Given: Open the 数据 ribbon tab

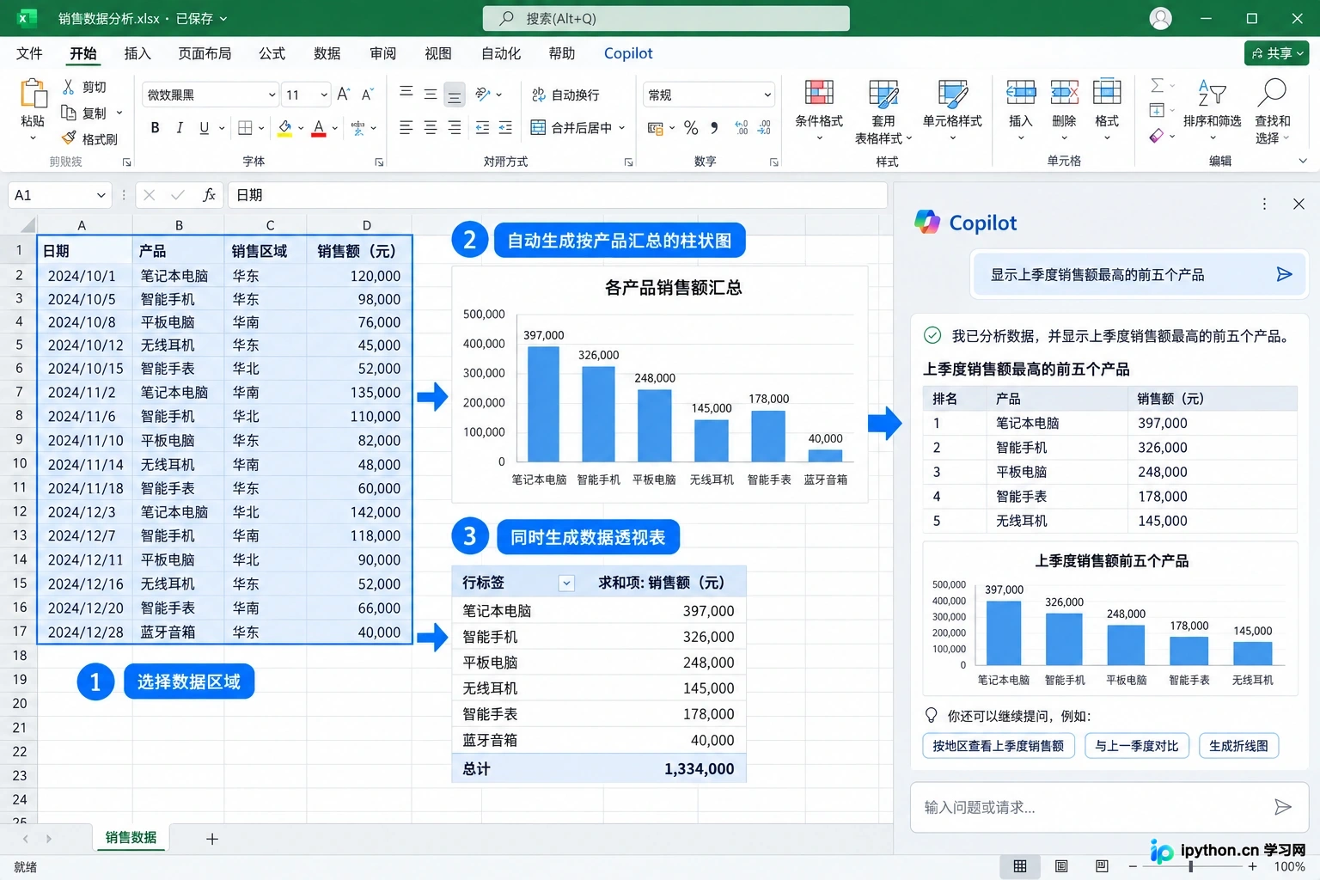Looking at the screenshot, I should [x=327, y=53].
